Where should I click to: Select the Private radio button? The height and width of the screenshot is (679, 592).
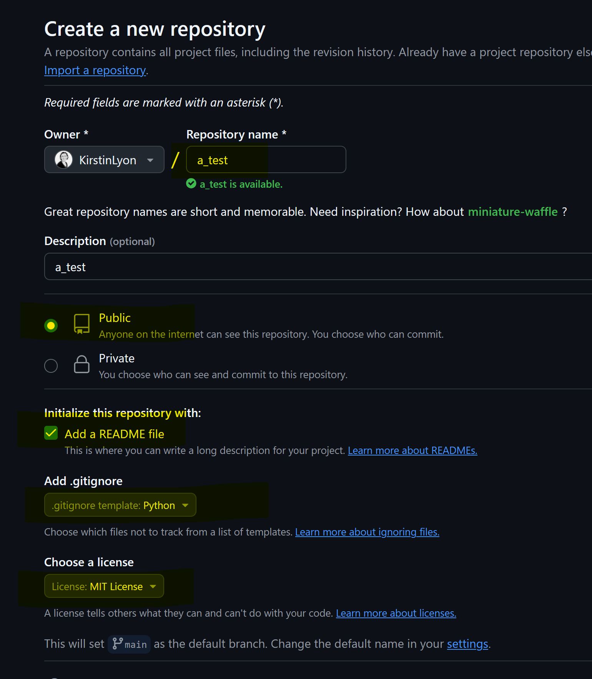pyautogui.click(x=51, y=365)
